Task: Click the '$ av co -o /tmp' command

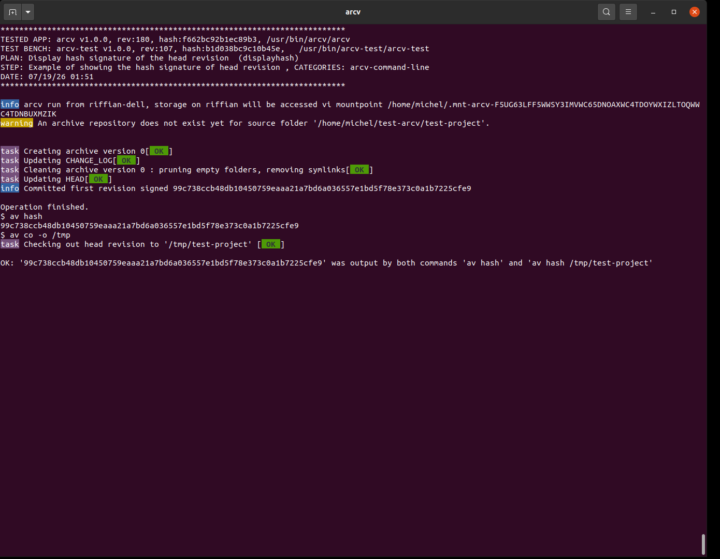Action: pyautogui.click(x=35, y=235)
